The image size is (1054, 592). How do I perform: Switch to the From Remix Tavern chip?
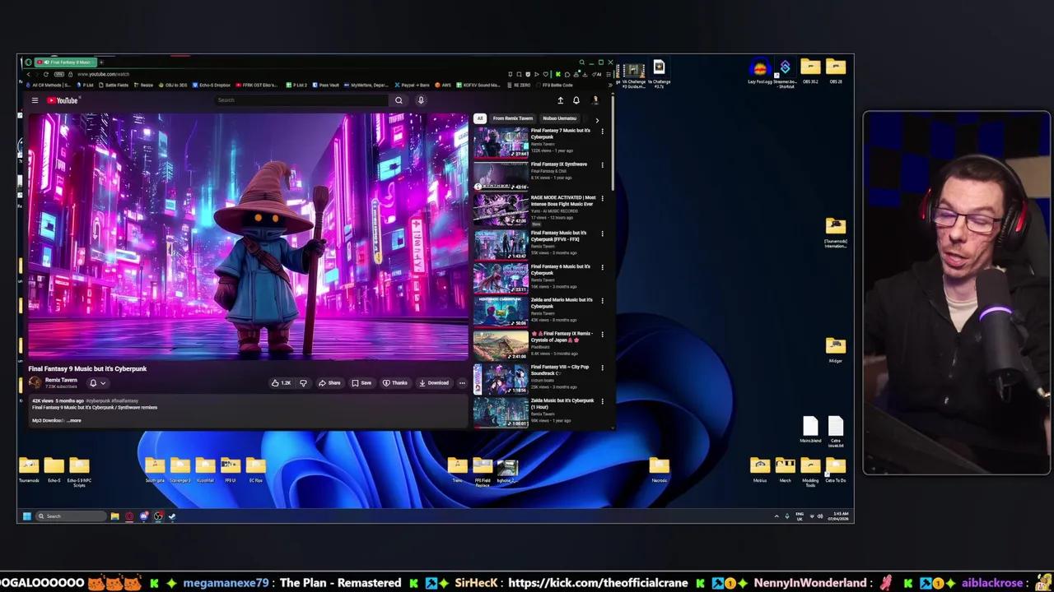[x=512, y=118]
